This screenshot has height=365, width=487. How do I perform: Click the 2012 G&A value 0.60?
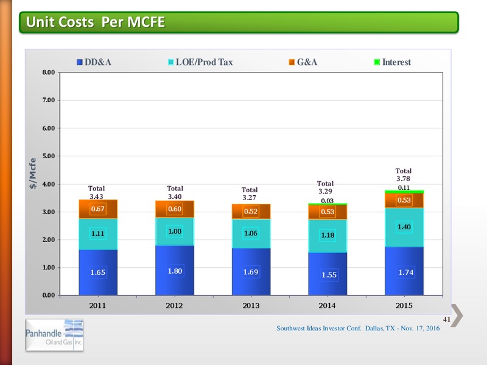(175, 209)
